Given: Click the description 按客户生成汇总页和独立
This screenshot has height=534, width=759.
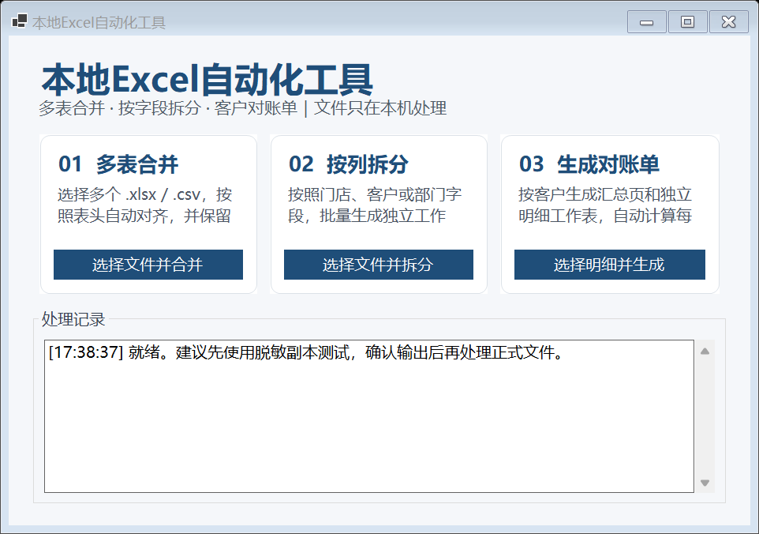Looking at the screenshot, I should pos(605,205).
